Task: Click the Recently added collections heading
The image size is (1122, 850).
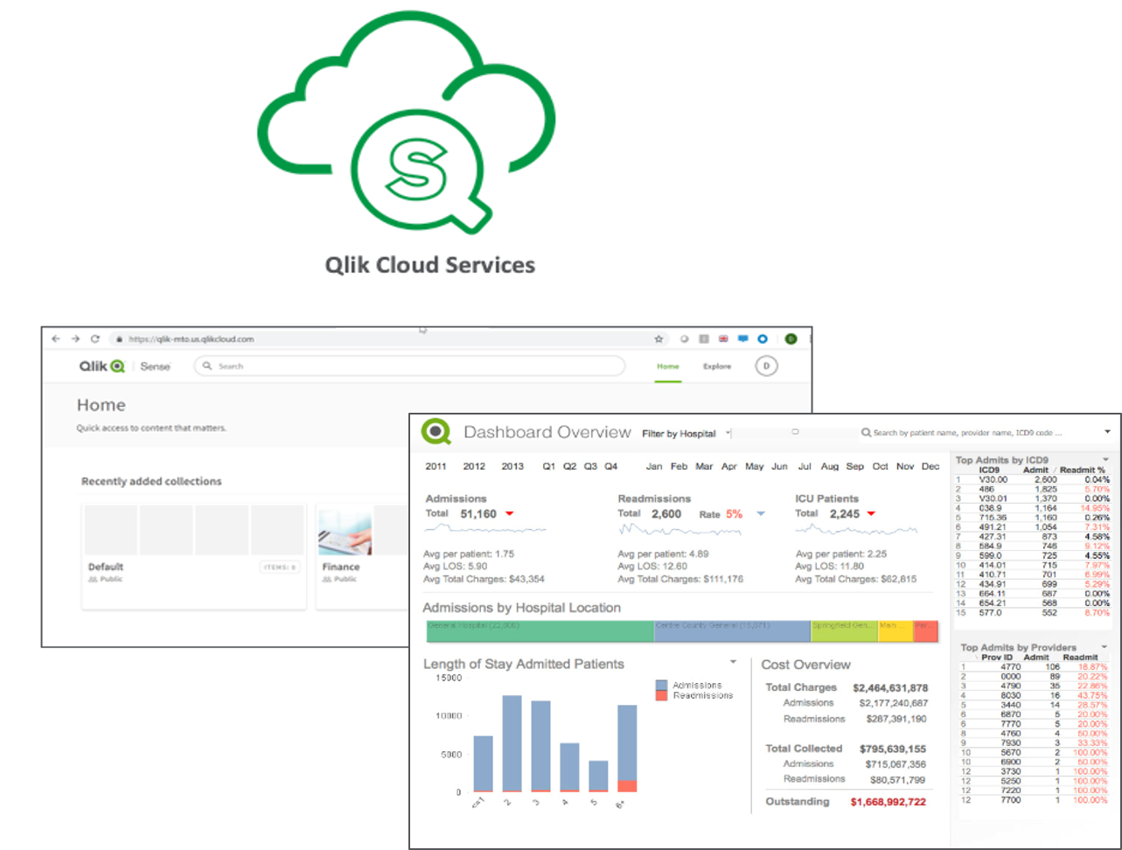Action: (x=151, y=481)
